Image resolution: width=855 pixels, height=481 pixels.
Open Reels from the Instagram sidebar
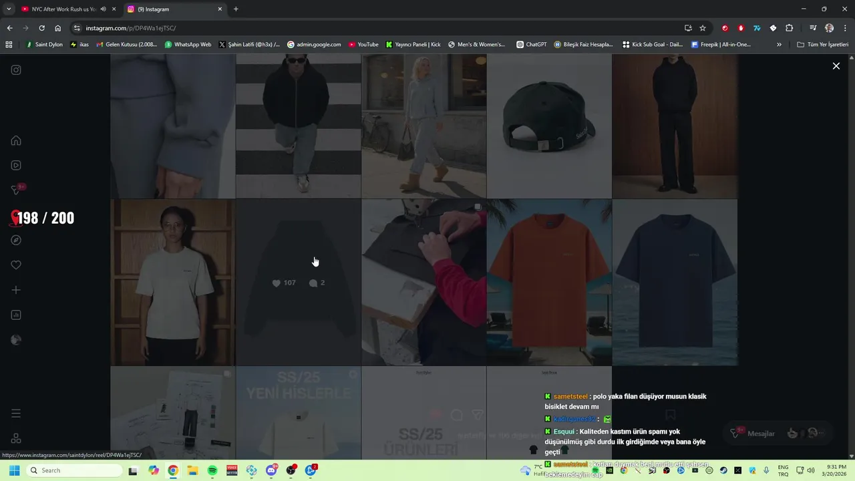16,165
